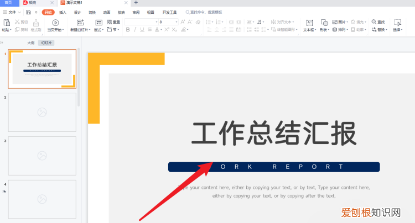Click the text highlight color swatch

pos(183,30)
